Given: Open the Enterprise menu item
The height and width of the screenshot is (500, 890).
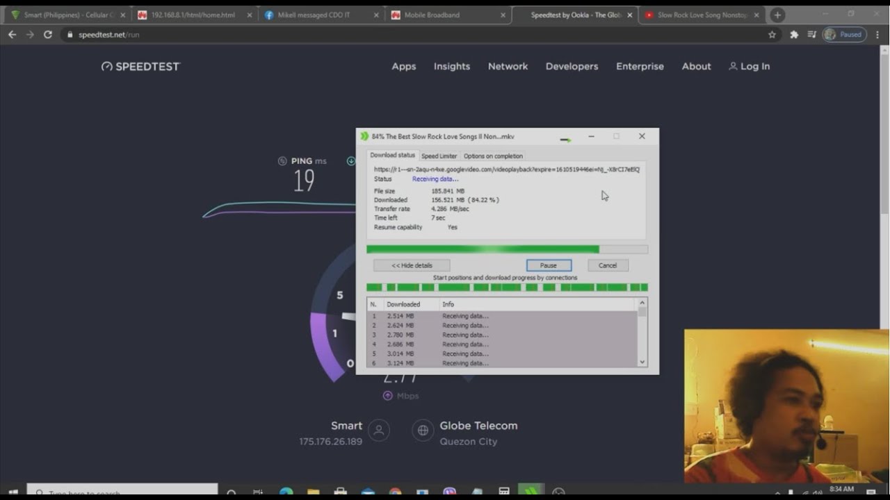Looking at the screenshot, I should pyautogui.click(x=640, y=66).
